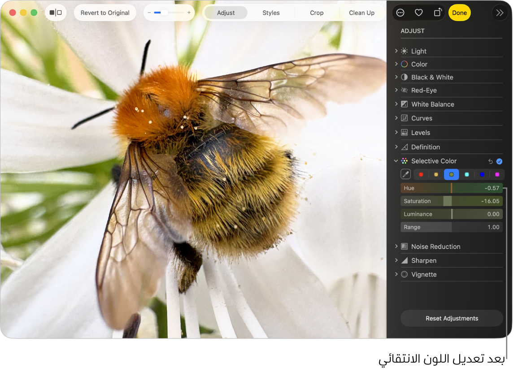Collapse the Selective Color section
Viewport: 514px width, 372px height.
click(397, 161)
